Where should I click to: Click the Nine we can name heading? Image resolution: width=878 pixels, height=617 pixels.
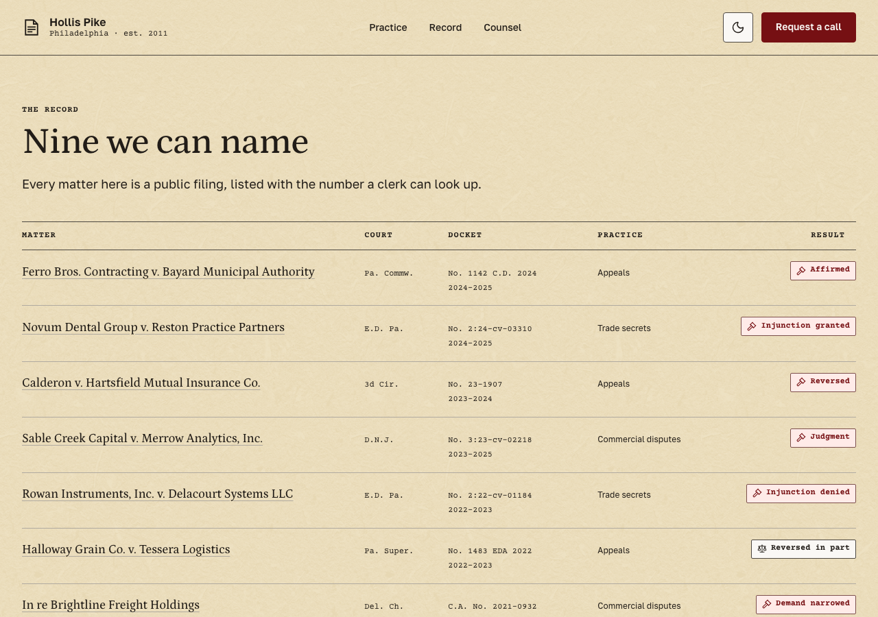click(x=165, y=142)
